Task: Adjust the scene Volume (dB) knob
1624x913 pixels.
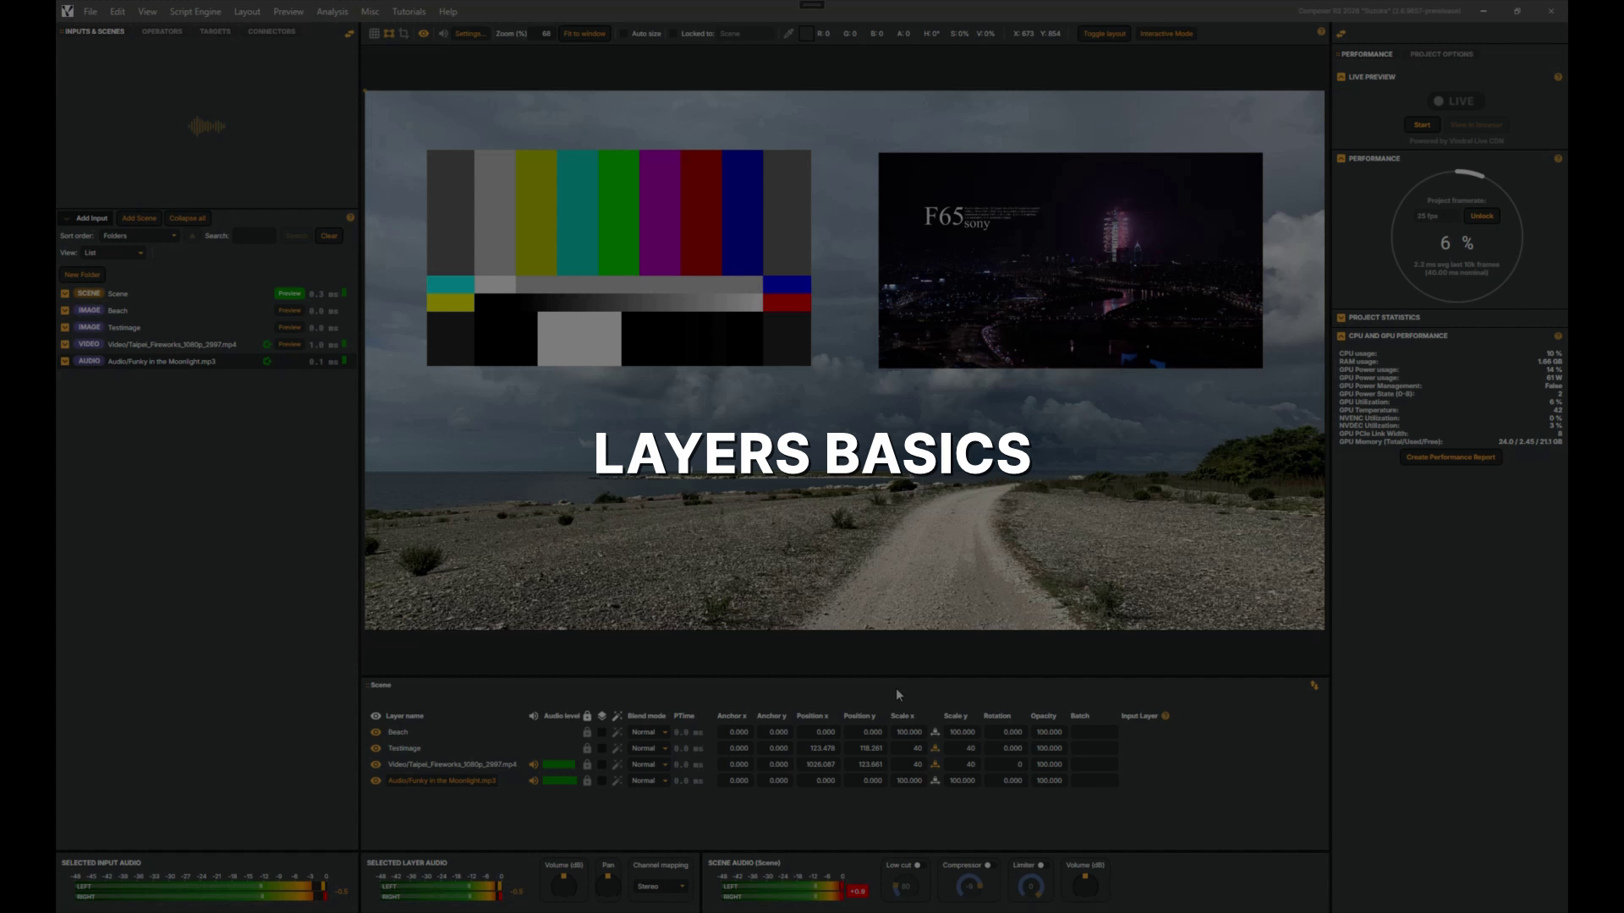Action: (x=1084, y=885)
